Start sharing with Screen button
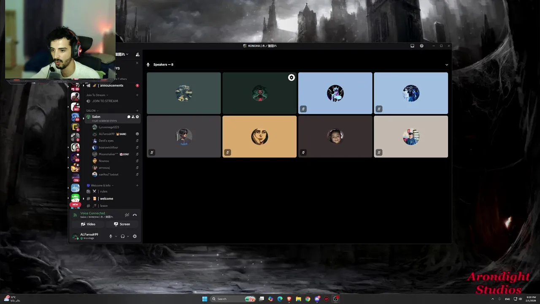This screenshot has height=304, width=540. 122,224
